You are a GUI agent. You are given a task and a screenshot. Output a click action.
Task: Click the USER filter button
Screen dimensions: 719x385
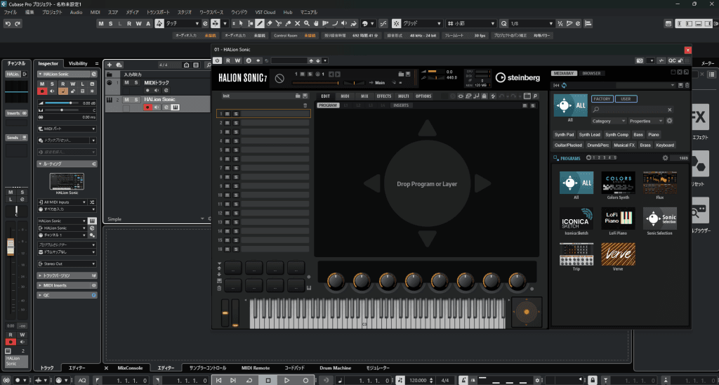tap(626, 99)
